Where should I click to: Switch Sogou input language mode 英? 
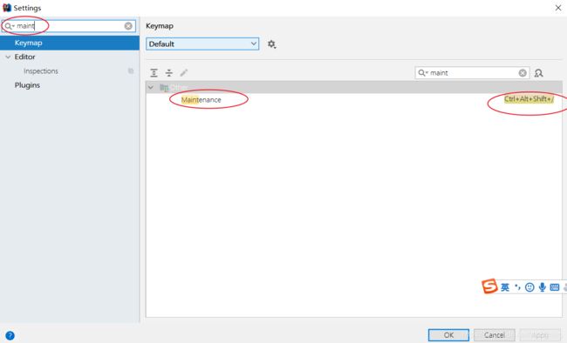coord(505,287)
